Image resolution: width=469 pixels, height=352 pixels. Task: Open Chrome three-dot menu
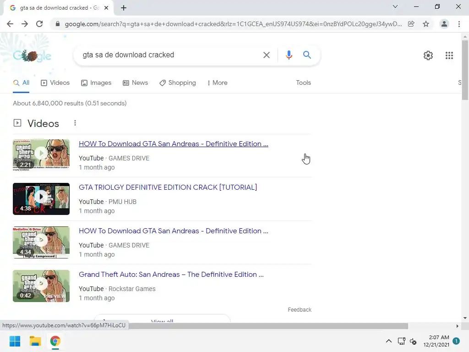pyautogui.click(x=459, y=24)
